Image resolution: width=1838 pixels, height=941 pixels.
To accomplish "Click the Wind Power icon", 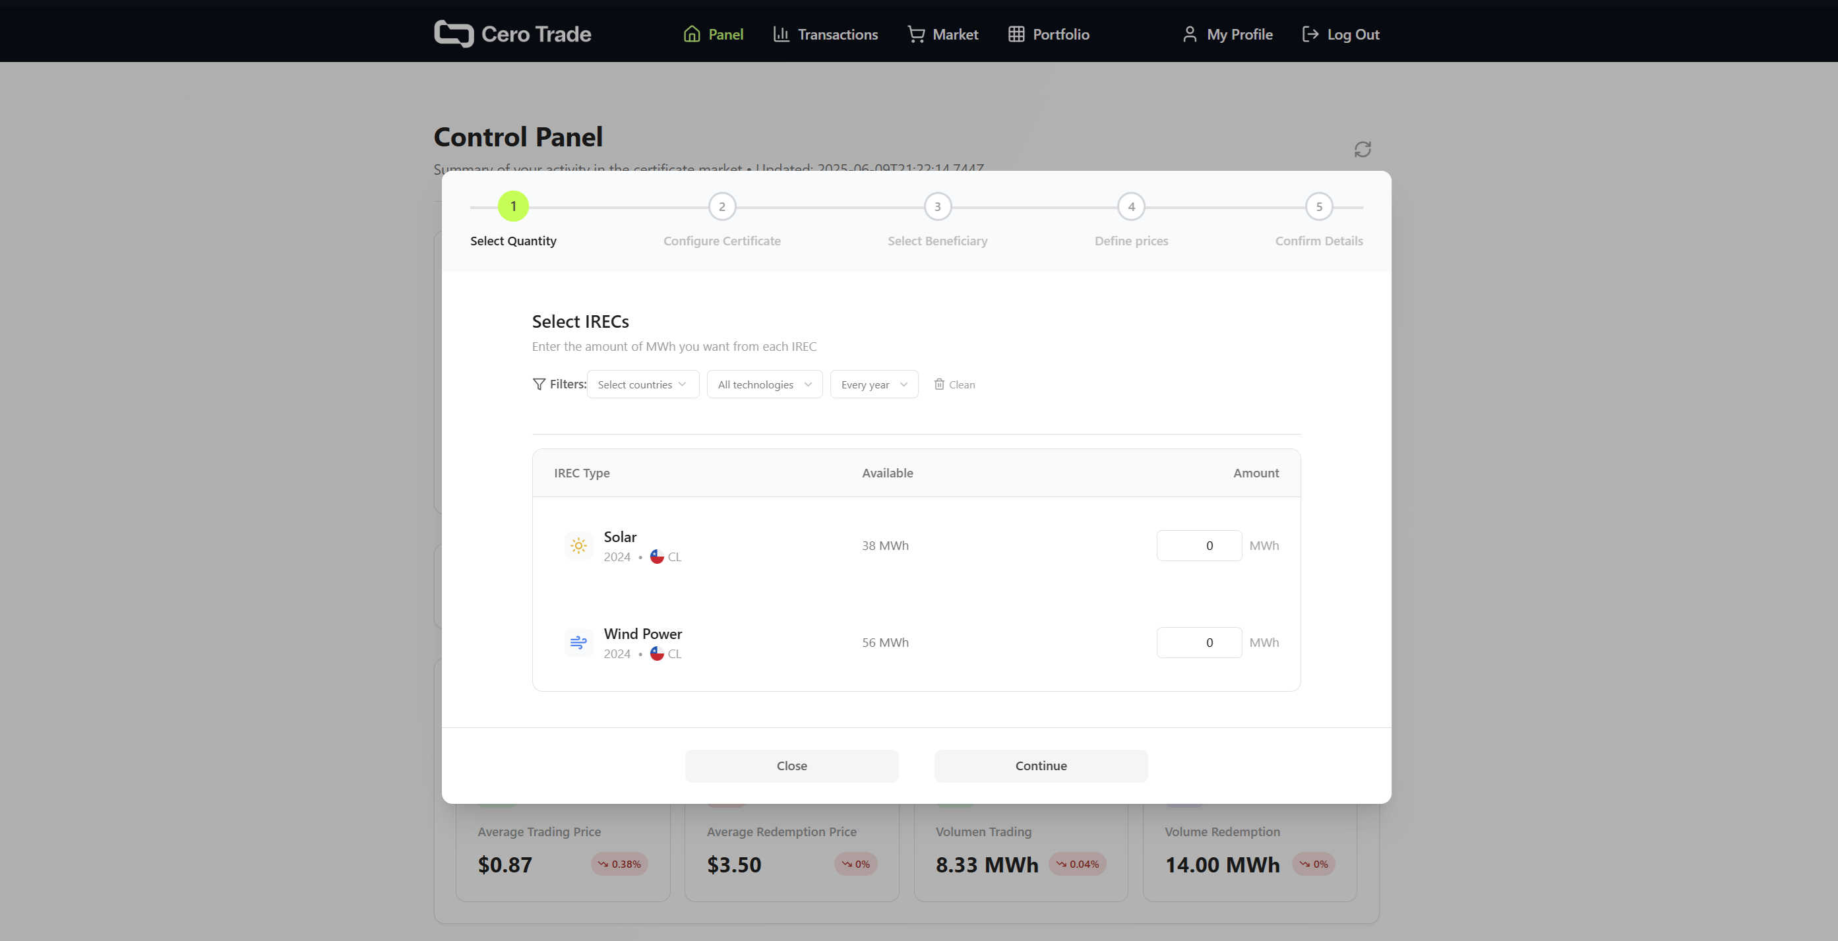I will coord(578,643).
